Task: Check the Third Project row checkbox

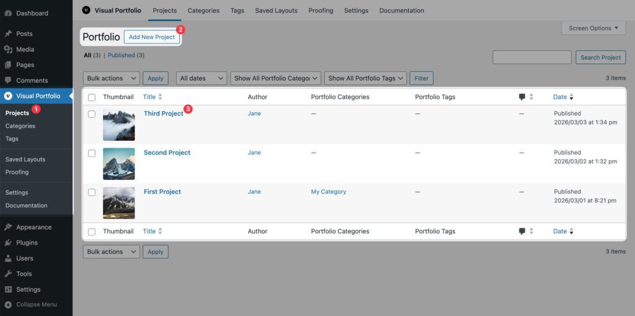Action: [92, 114]
